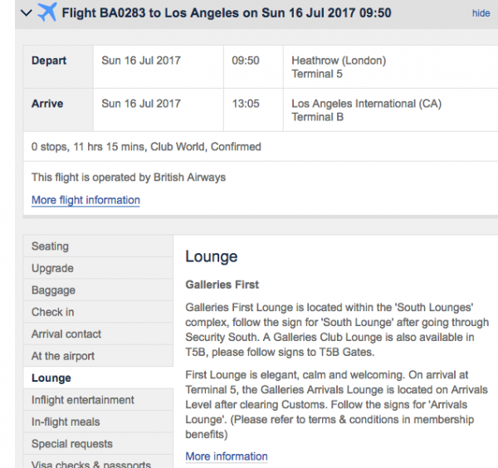This screenshot has width=498, height=468.
Task: Select the Lounge tab
Action: [x=98, y=378]
